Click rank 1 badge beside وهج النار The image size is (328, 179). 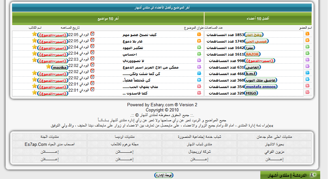[x=307, y=34]
